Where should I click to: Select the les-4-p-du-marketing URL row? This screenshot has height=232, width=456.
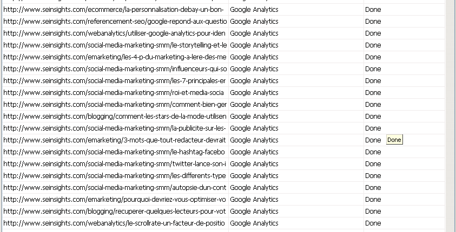115,57
